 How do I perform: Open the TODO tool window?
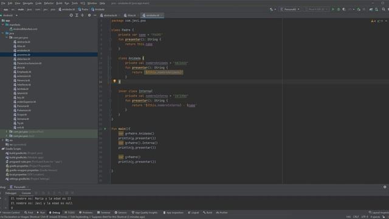(x=70, y=212)
